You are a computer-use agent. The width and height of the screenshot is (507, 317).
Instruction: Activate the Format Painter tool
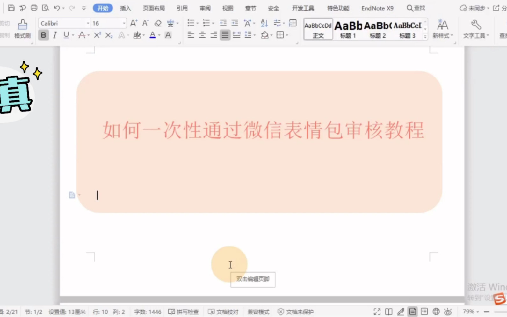point(22,29)
